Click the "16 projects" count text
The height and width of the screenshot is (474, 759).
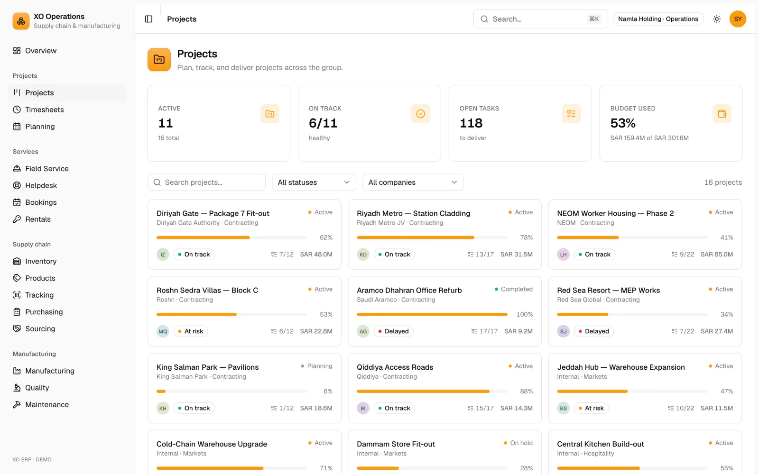pos(723,182)
